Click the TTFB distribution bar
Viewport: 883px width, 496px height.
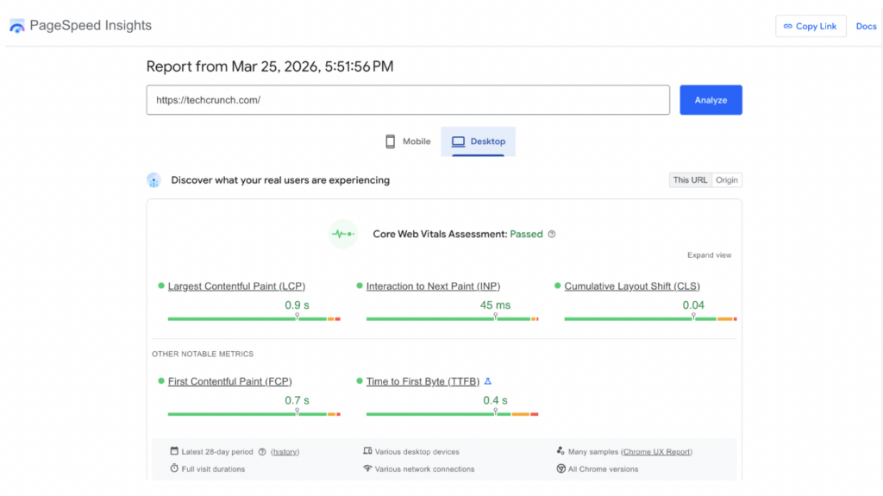452,414
